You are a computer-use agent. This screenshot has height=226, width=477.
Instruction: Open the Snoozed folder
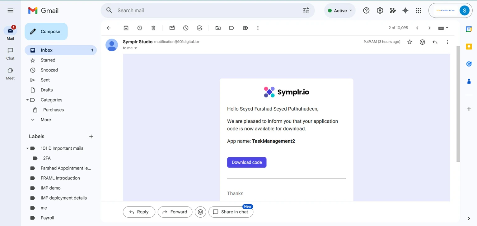point(61,70)
